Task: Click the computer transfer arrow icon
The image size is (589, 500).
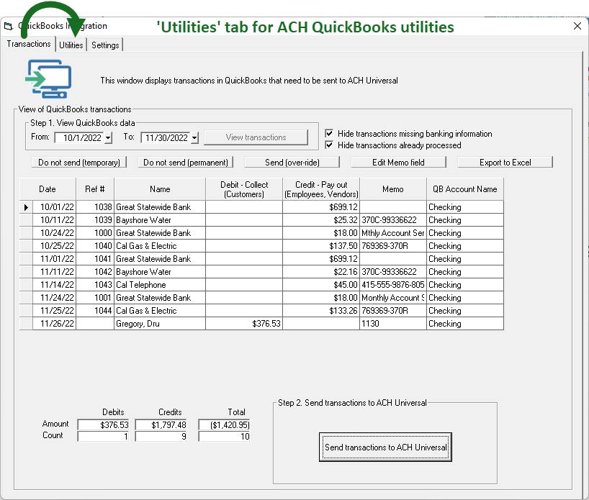Action: [x=48, y=79]
